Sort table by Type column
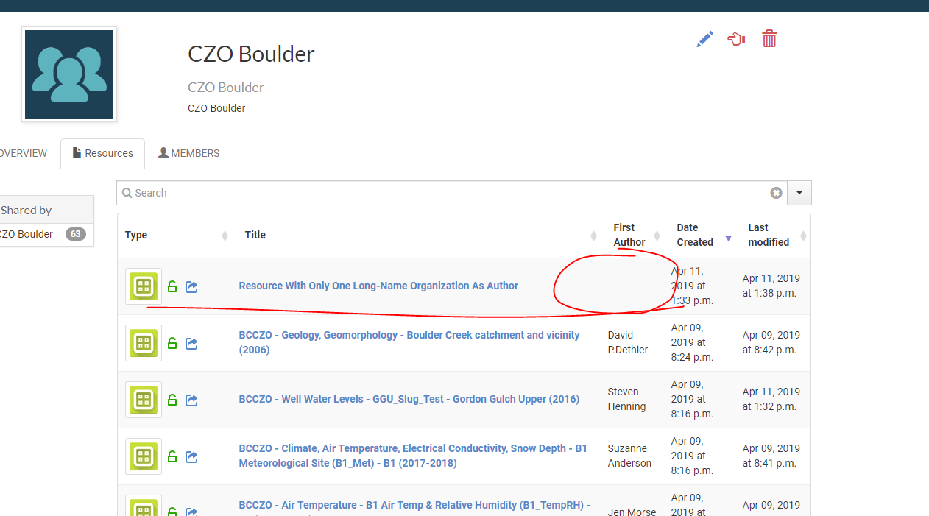The height and width of the screenshot is (516, 929). coord(177,236)
